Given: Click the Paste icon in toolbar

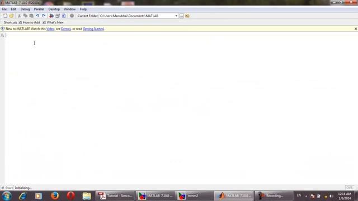Looking at the screenshot, I should pos(31,16).
